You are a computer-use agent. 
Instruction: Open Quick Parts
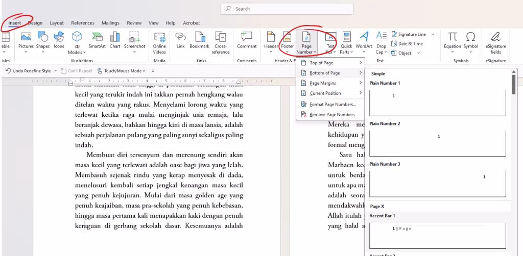(347, 43)
